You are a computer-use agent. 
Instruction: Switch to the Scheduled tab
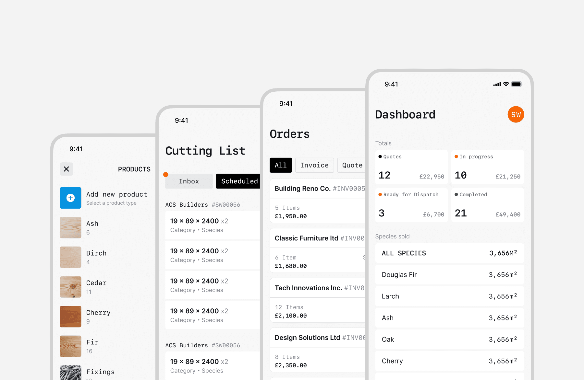[x=238, y=181]
